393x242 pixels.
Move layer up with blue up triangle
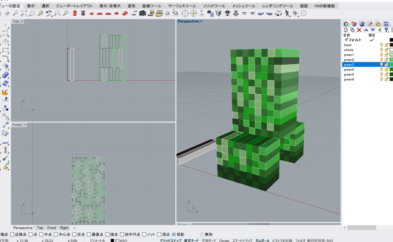366,30
